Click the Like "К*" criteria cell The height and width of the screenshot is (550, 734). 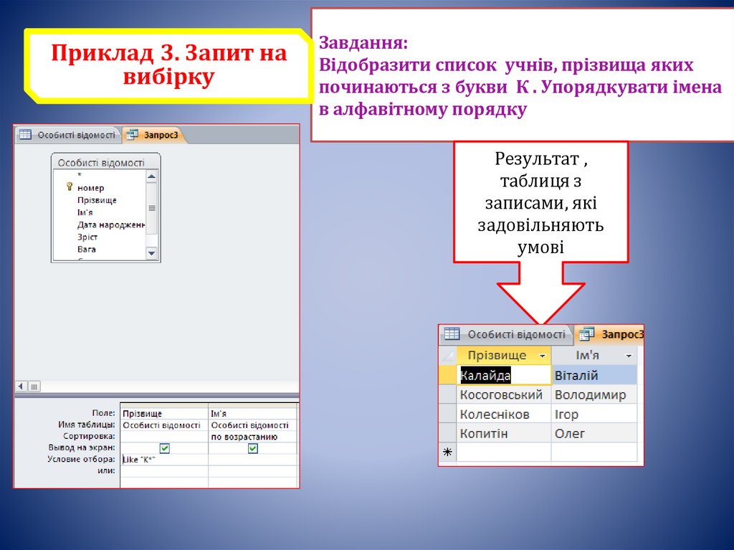coord(164,460)
